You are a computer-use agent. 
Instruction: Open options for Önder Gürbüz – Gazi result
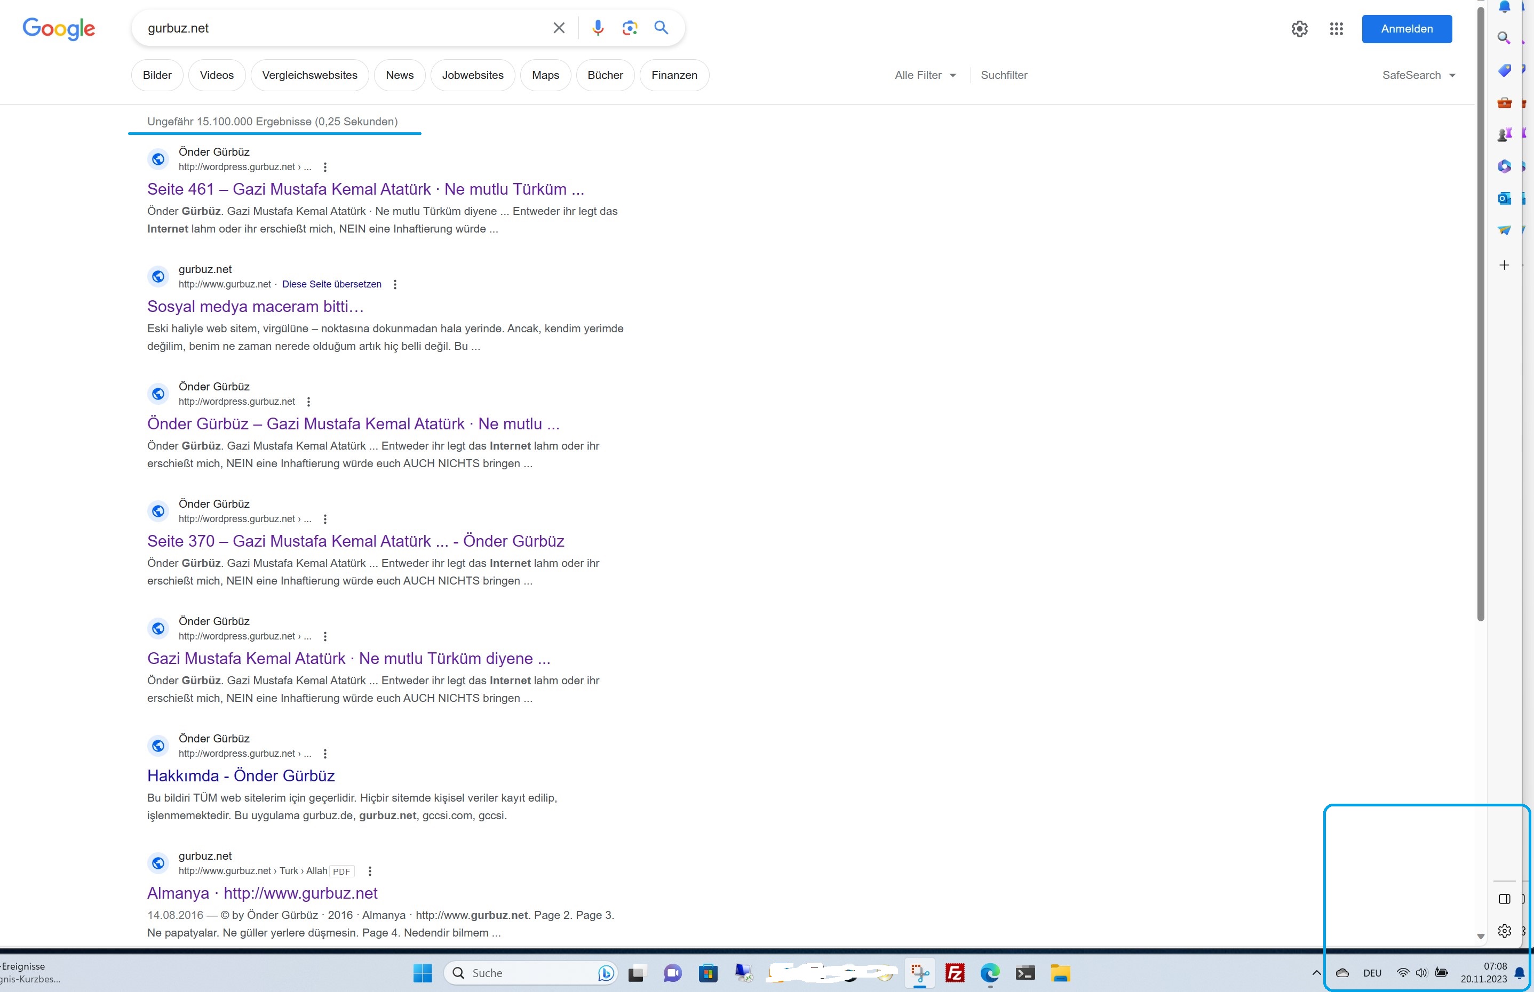[x=308, y=401]
